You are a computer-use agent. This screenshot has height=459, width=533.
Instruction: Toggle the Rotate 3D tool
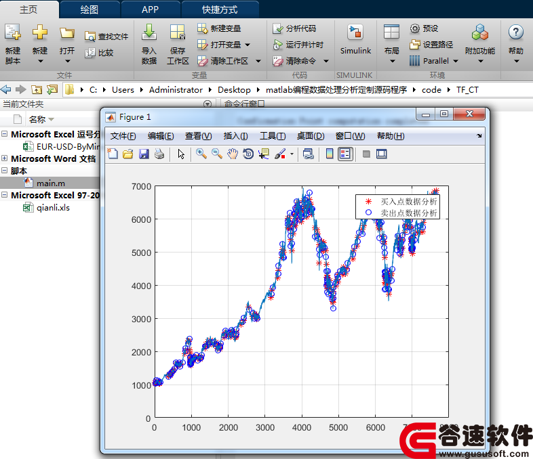(248, 154)
